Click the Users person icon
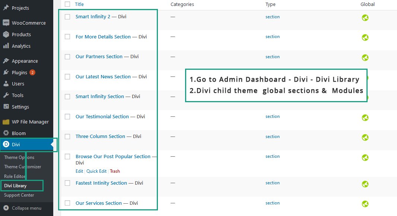 pyautogui.click(x=6, y=84)
